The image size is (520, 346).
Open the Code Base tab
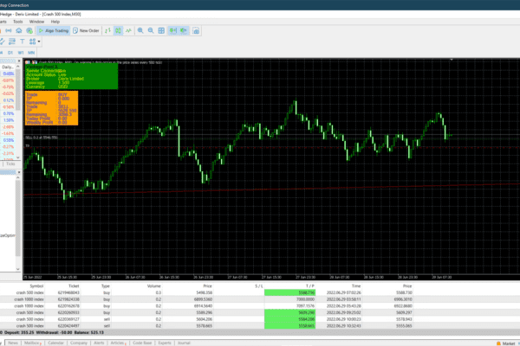[142, 343]
